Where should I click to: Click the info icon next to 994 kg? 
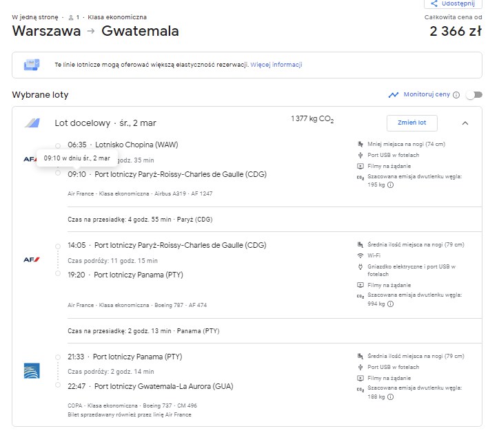point(391,304)
